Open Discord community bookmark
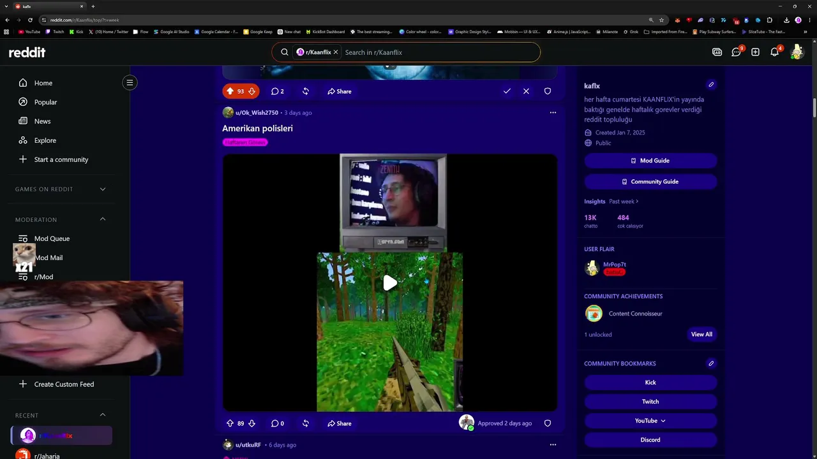Image resolution: width=817 pixels, height=459 pixels. coord(650,440)
